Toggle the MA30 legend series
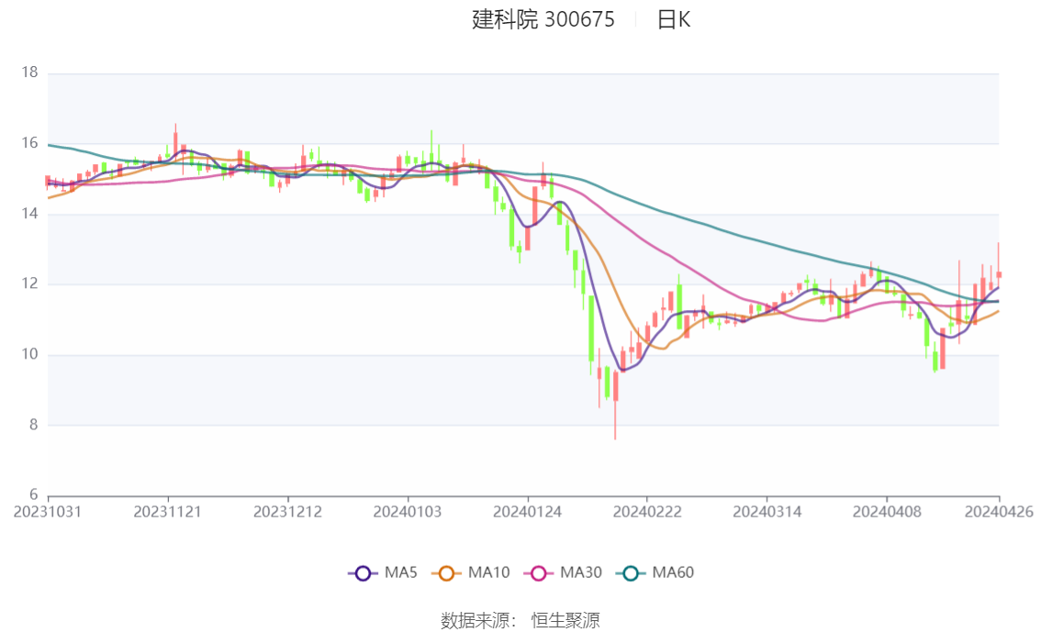 tap(563, 573)
